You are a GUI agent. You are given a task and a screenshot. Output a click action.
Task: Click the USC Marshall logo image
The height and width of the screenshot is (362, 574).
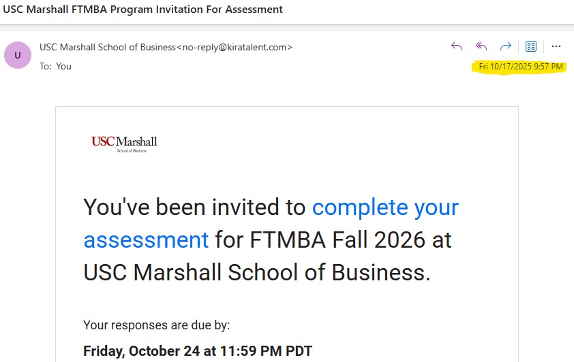(124, 142)
